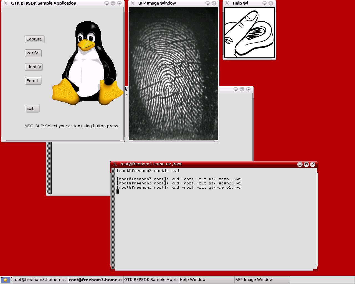Quit the sample app via Exit
355x284 pixels.
click(x=32, y=109)
